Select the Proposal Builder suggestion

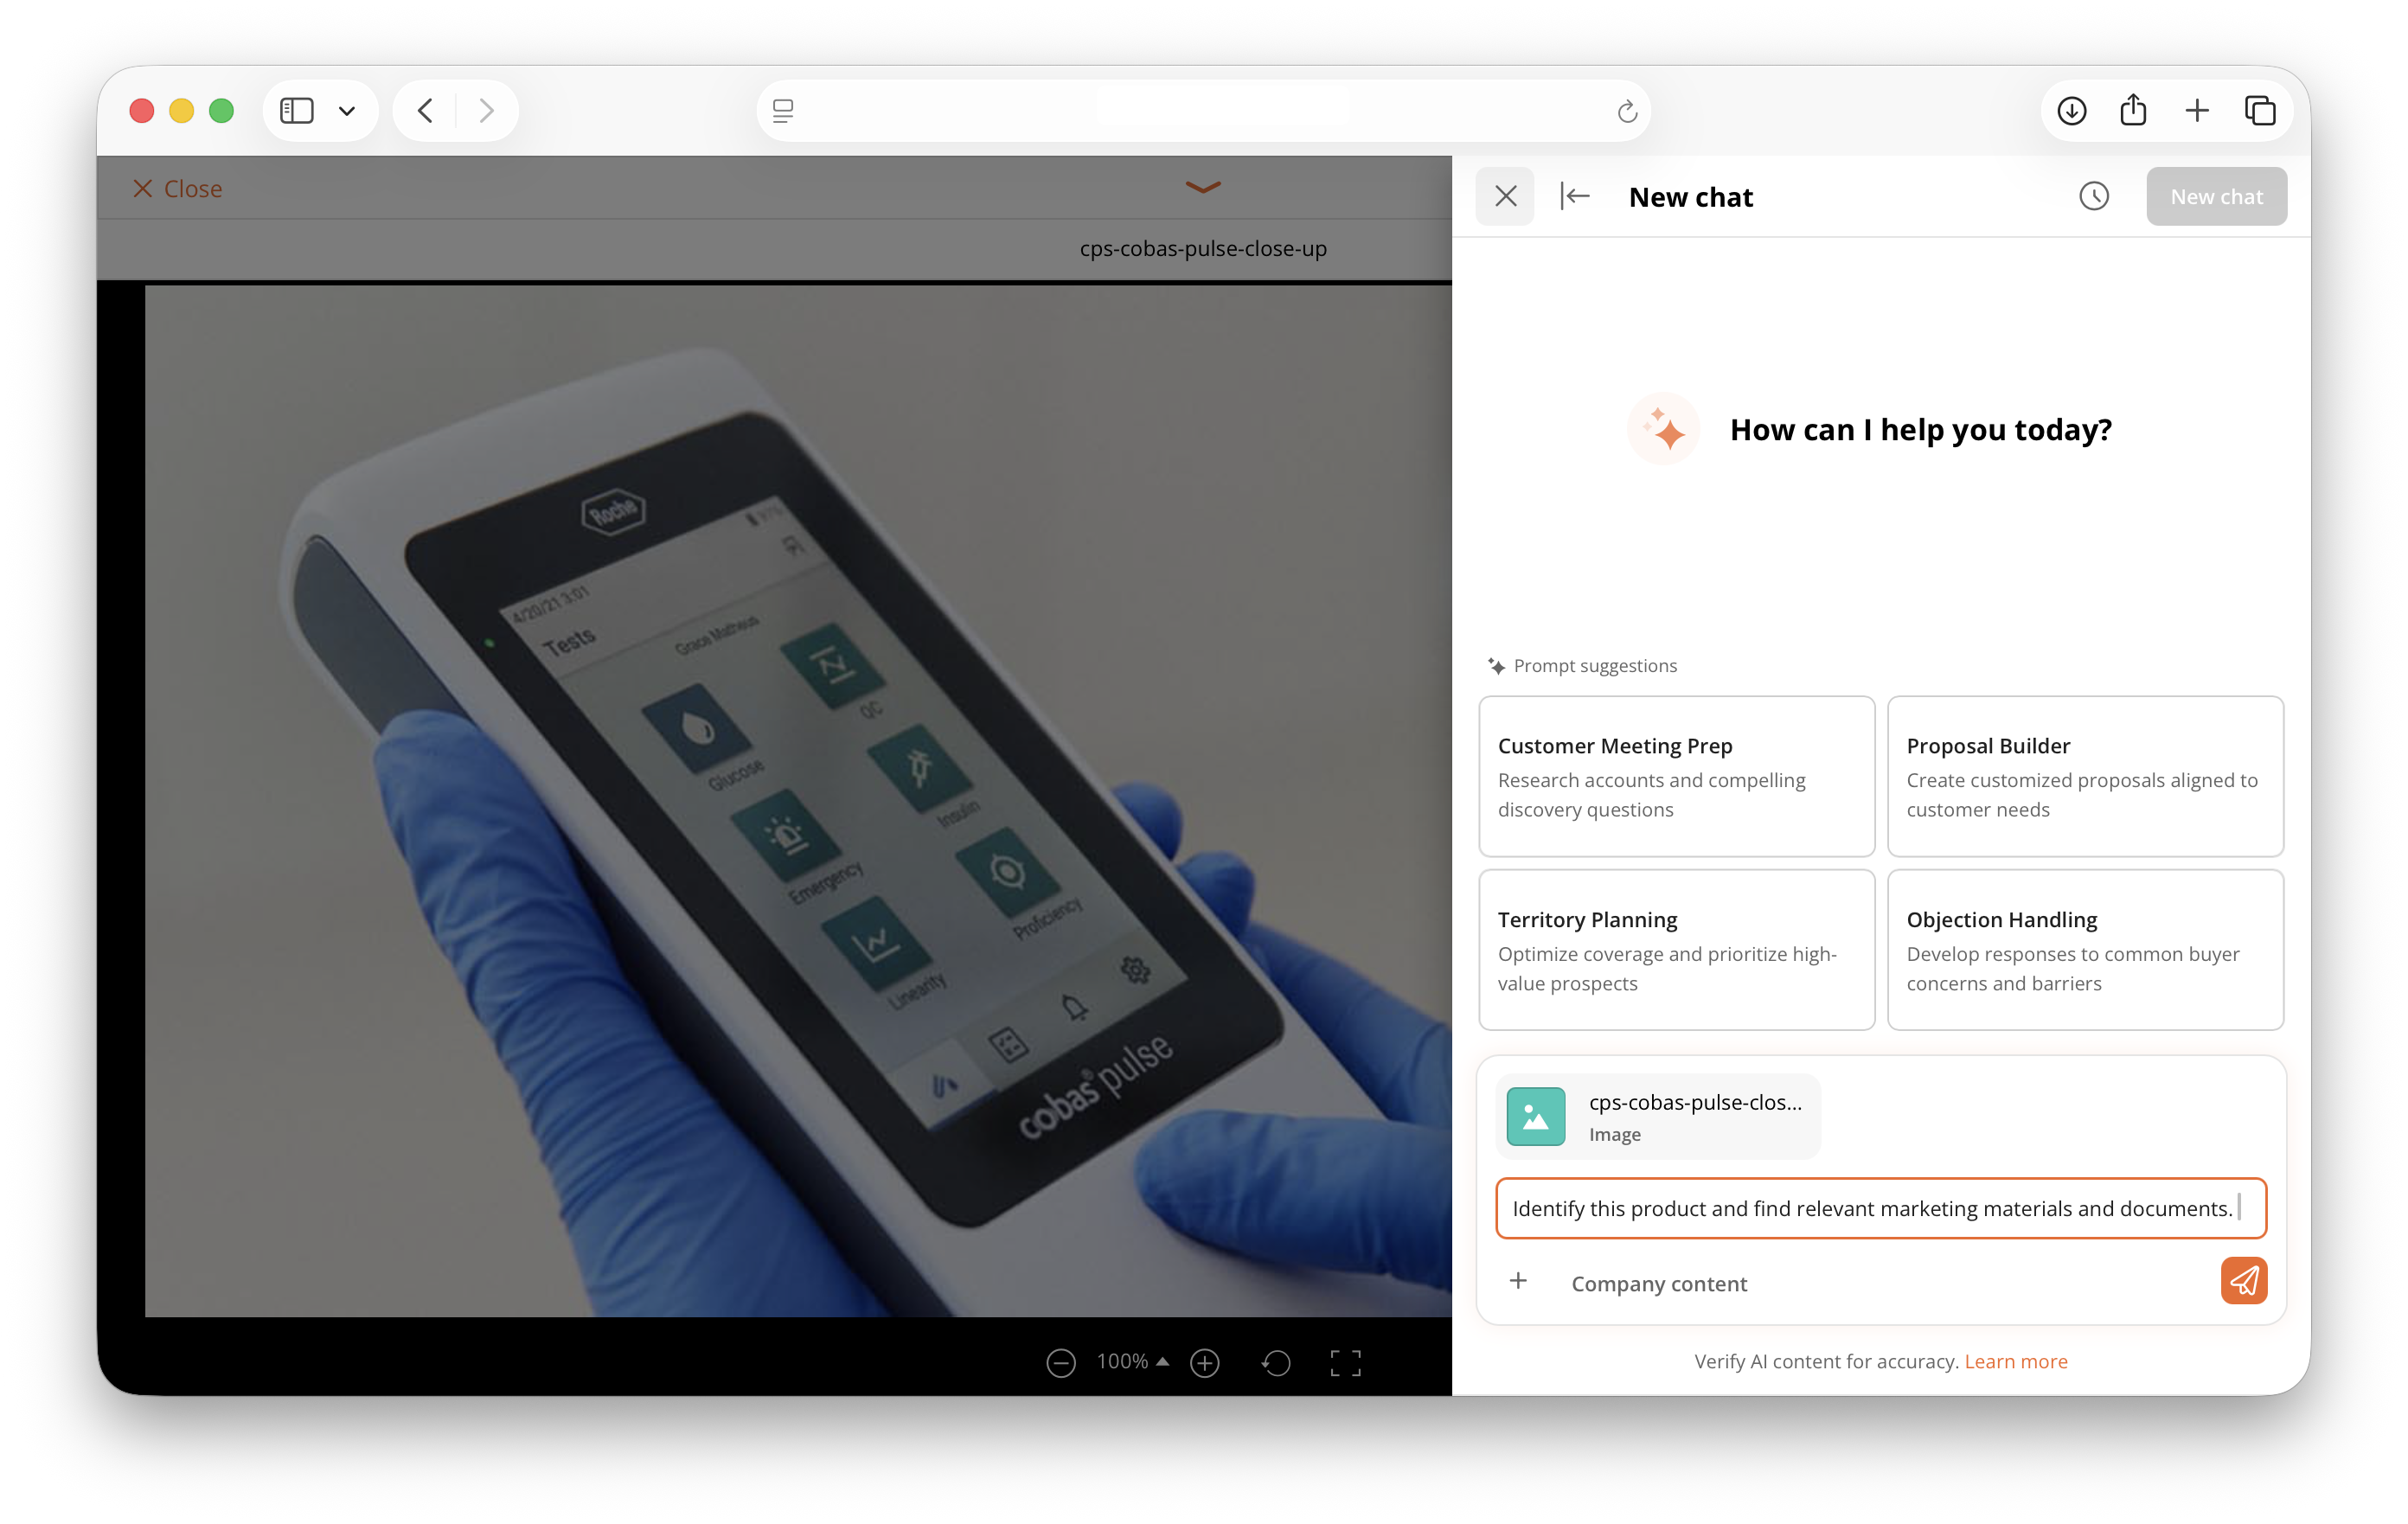tap(2085, 776)
